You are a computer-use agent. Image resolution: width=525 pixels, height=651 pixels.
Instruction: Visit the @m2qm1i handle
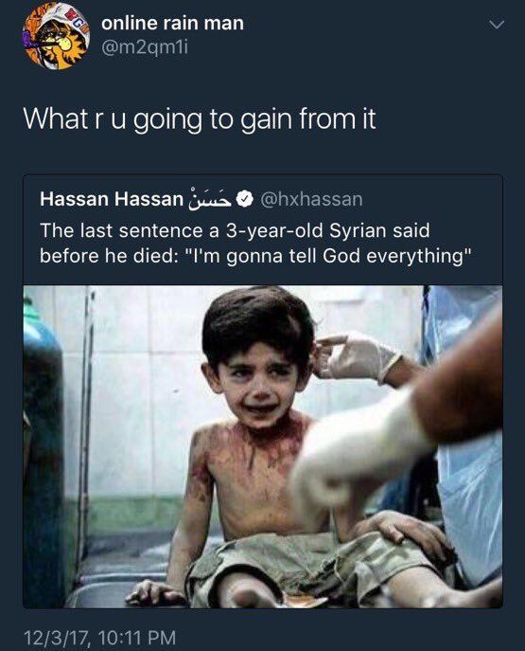coord(145,48)
